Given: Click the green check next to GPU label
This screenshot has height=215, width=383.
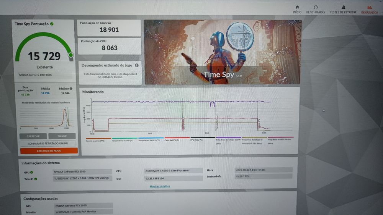Looking at the screenshot, I should click(31, 172).
